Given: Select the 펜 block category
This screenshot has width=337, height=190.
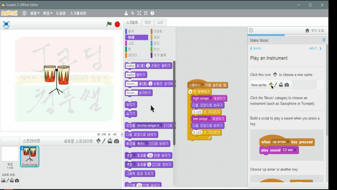Looking at the screenshot, I should coord(136,49).
